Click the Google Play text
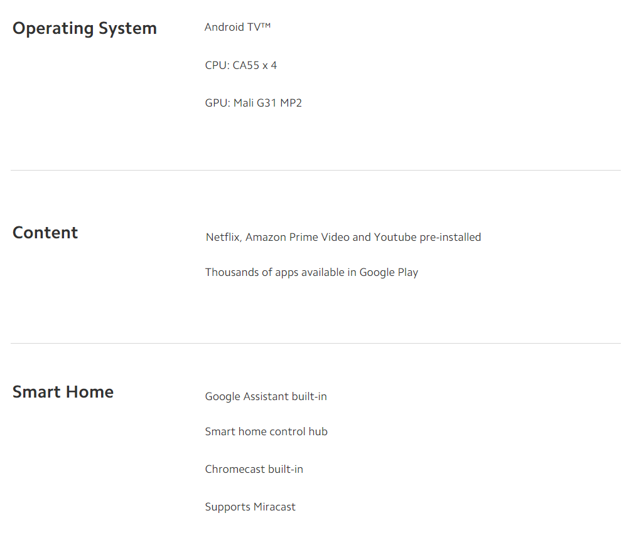This screenshot has height=555, width=624. (x=389, y=272)
